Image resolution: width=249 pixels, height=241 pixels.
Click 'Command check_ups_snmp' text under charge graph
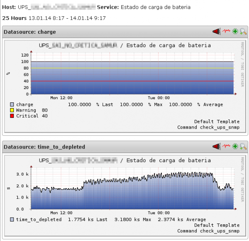click(208, 127)
